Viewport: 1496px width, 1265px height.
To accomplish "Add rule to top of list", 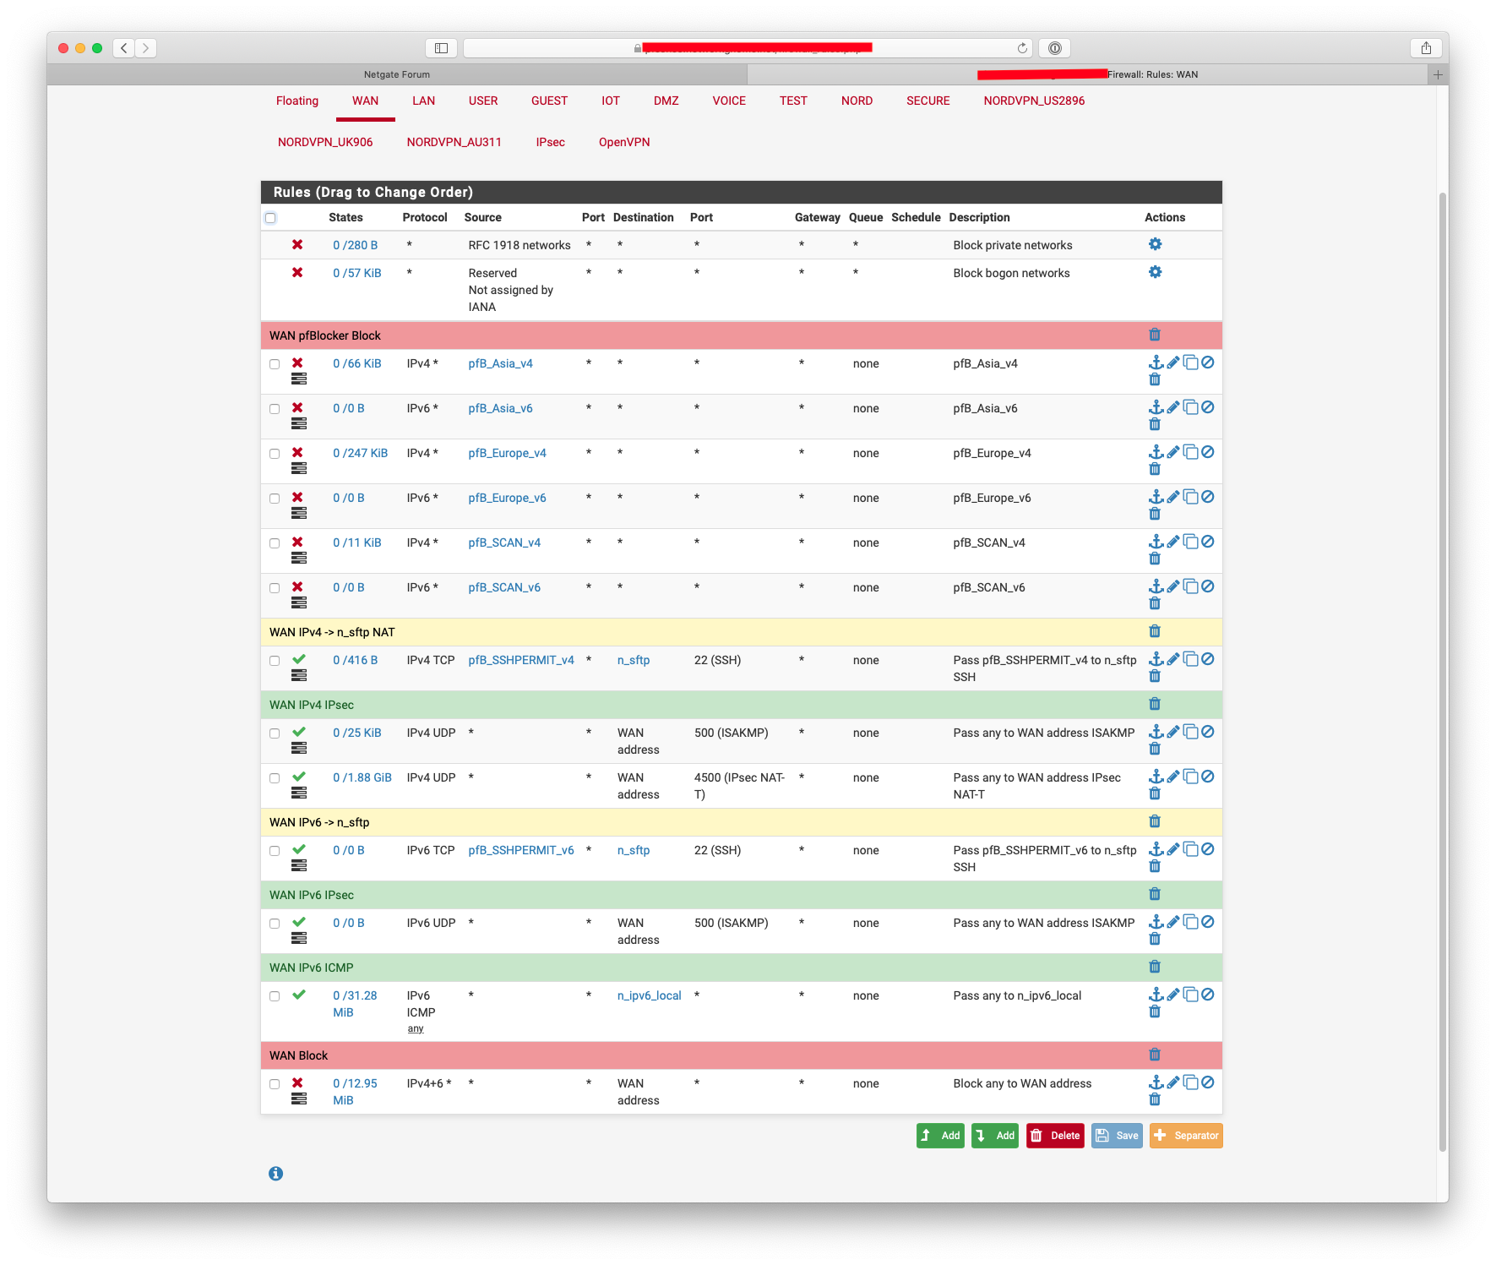I will pos(940,1136).
